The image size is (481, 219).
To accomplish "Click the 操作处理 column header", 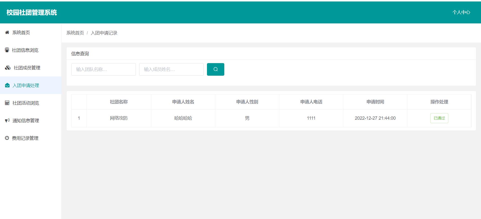I will pyautogui.click(x=439, y=102).
